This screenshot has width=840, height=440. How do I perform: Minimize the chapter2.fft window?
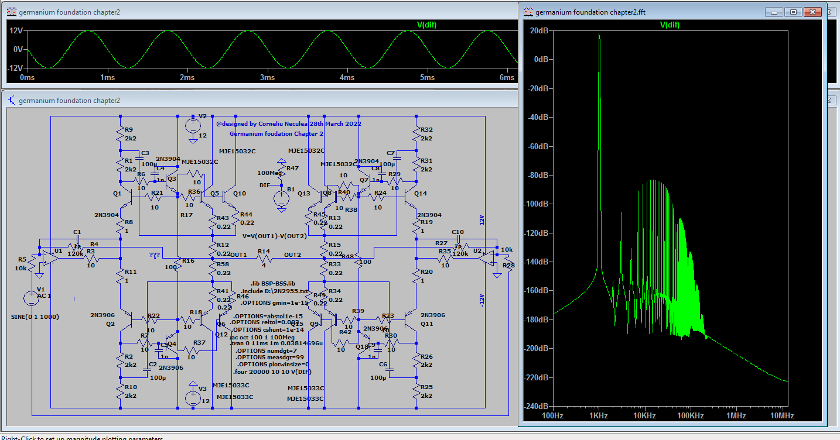click(774, 12)
